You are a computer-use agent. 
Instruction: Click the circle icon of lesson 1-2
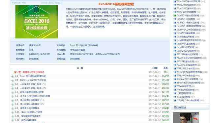13,81
